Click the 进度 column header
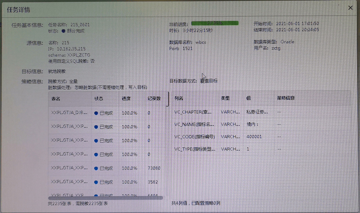Image resolution: width=360 pixels, height=213 pixels. point(126,99)
